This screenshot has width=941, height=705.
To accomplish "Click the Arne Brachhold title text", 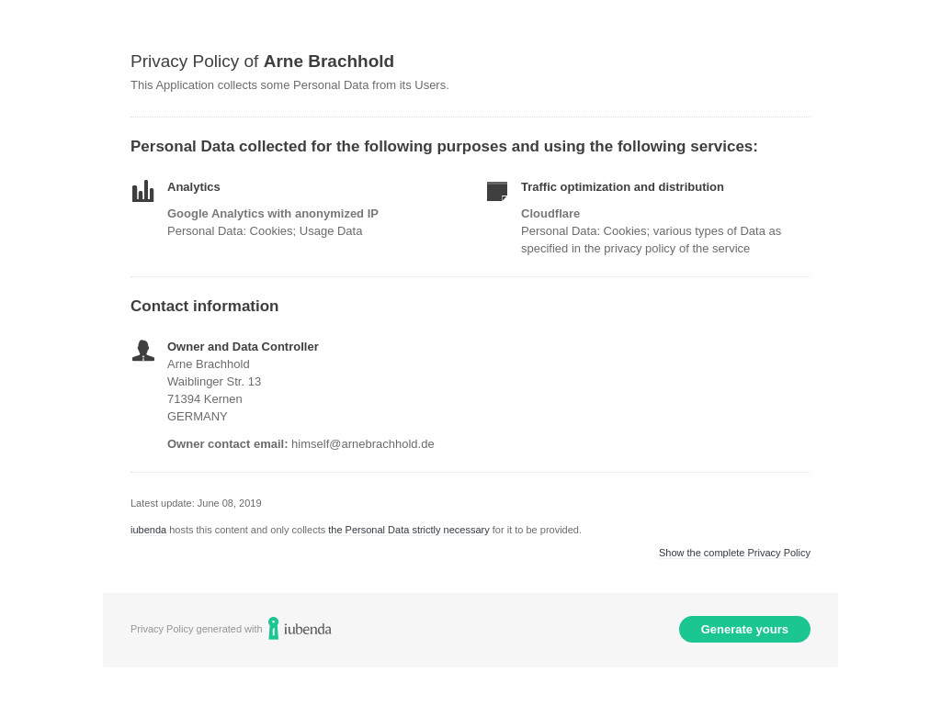I will tap(329, 62).
